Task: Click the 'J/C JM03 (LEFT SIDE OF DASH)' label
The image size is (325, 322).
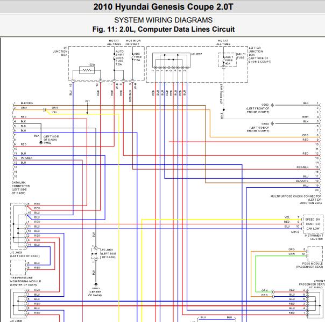Action: point(25,254)
